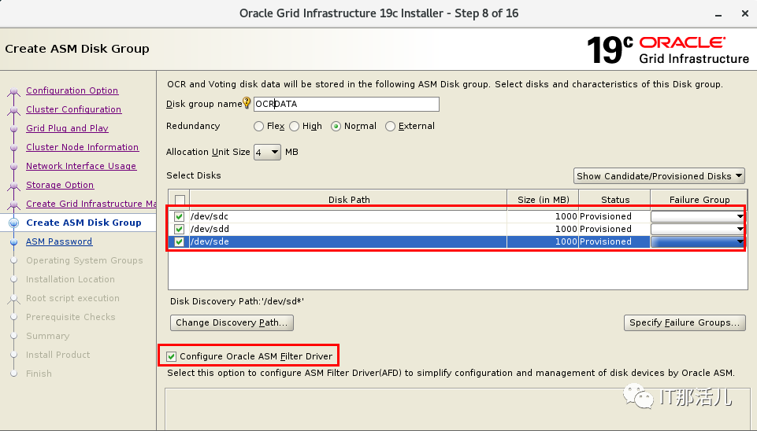Image resolution: width=757 pixels, height=431 pixels.
Task: Minimize the installer window
Action: pos(718,14)
